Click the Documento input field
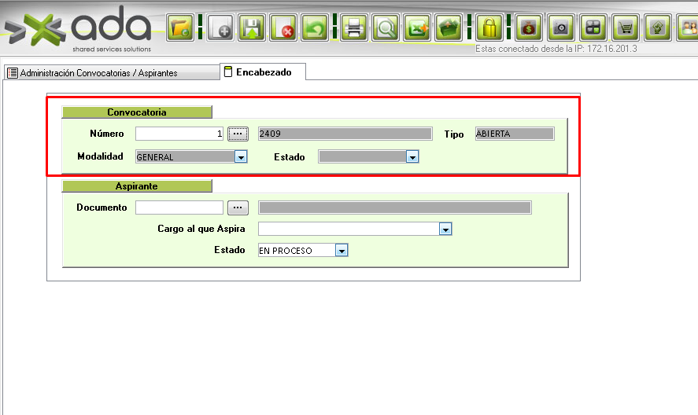The width and height of the screenshot is (698, 415). [179, 207]
